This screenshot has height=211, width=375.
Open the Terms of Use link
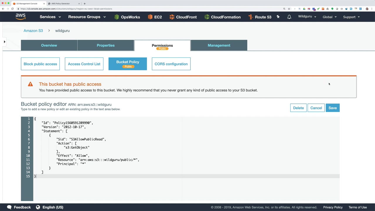point(358,207)
